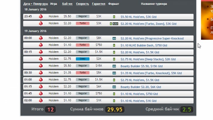Click PokerStars icon in the Bubble Dash row
Image resolution: width=213 pixels, height=120 pixels.
tap(41, 45)
